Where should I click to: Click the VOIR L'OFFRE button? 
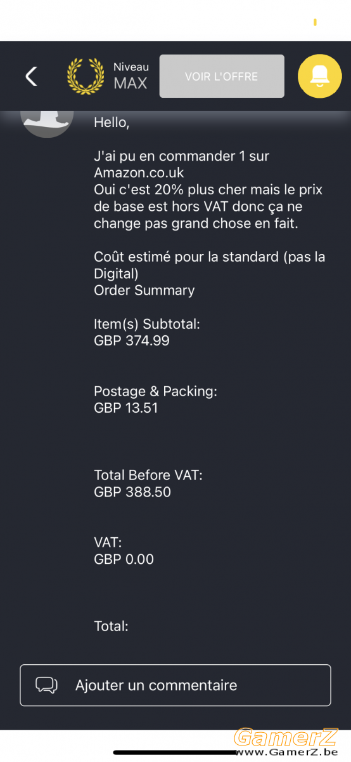222,76
